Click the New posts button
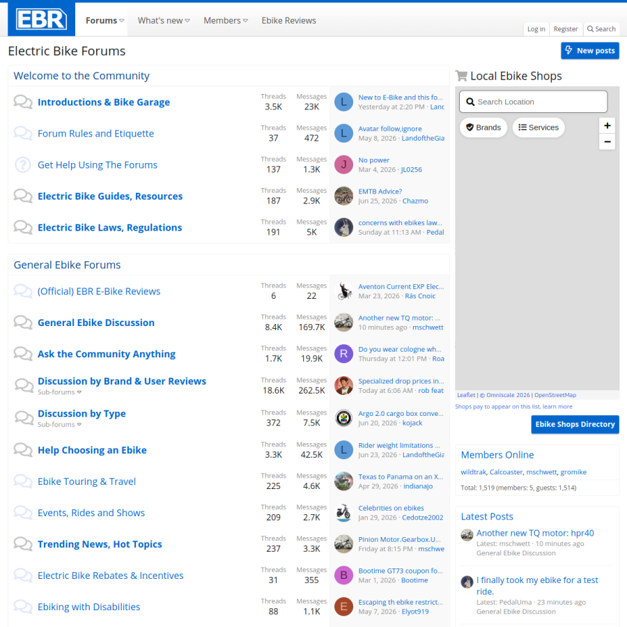The height and width of the screenshot is (627, 627). pyautogui.click(x=590, y=51)
